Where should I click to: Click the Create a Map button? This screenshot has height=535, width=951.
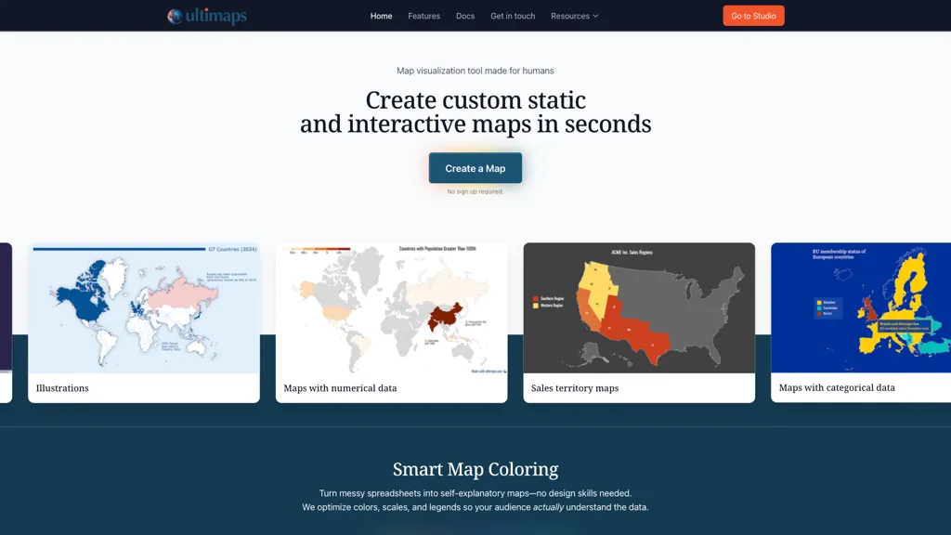475,168
